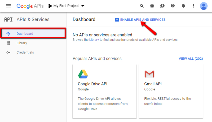Click 'Flexible, RESTful access' description
The height and width of the screenshot is (122, 212).
(167, 101)
